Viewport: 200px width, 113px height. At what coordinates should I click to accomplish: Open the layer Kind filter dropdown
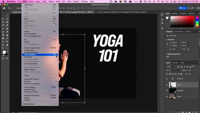[x=171, y=67]
